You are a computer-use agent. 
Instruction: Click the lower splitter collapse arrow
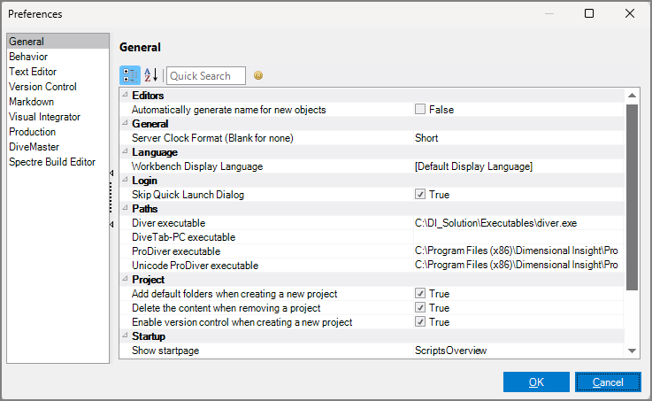(x=111, y=225)
